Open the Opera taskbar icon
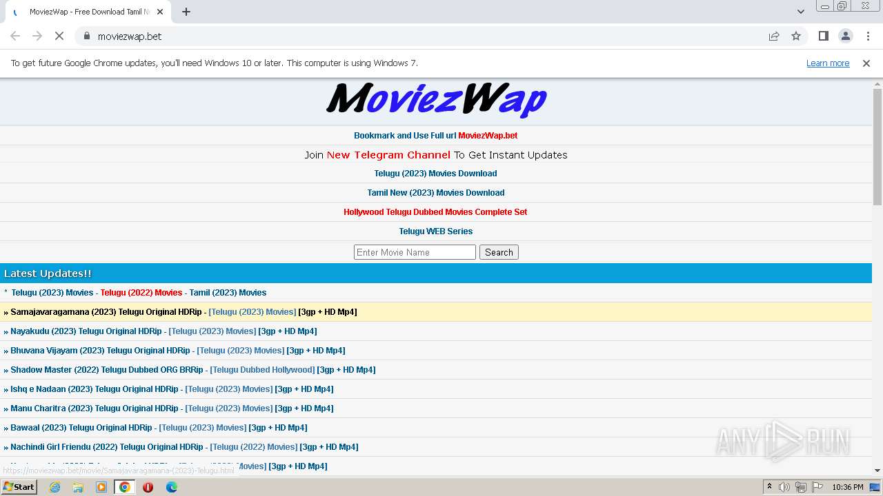Image resolution: width=883 pixels, height=496 pixels. tap(148, 487)
